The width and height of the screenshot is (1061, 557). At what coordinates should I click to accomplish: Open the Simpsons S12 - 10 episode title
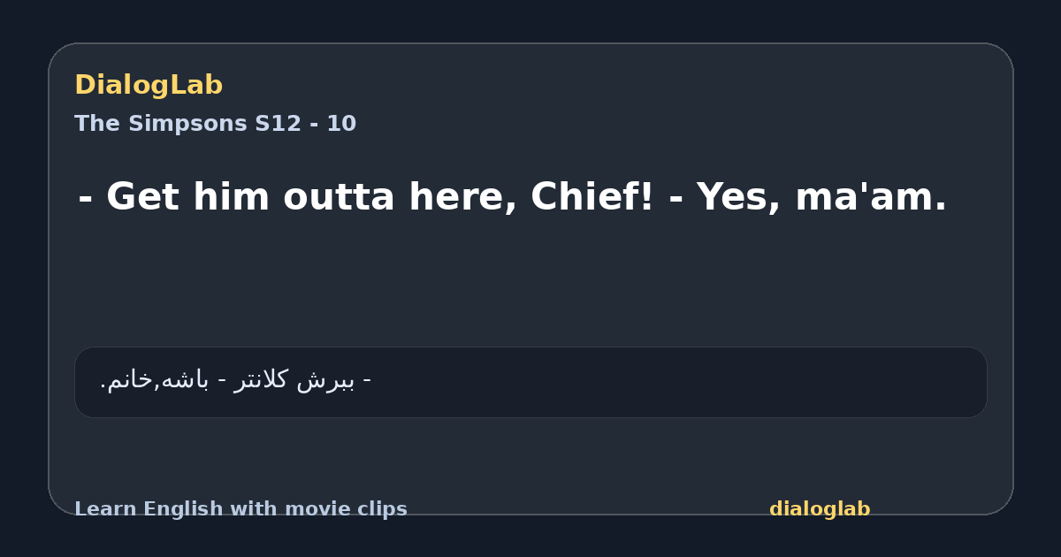point(215,124)
